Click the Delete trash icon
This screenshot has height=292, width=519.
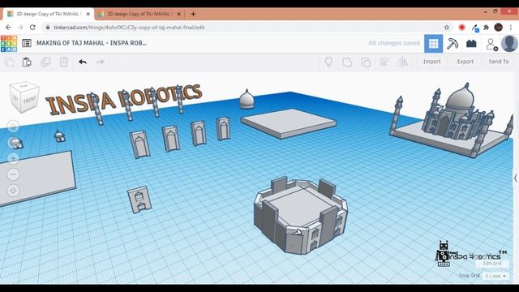63,62
